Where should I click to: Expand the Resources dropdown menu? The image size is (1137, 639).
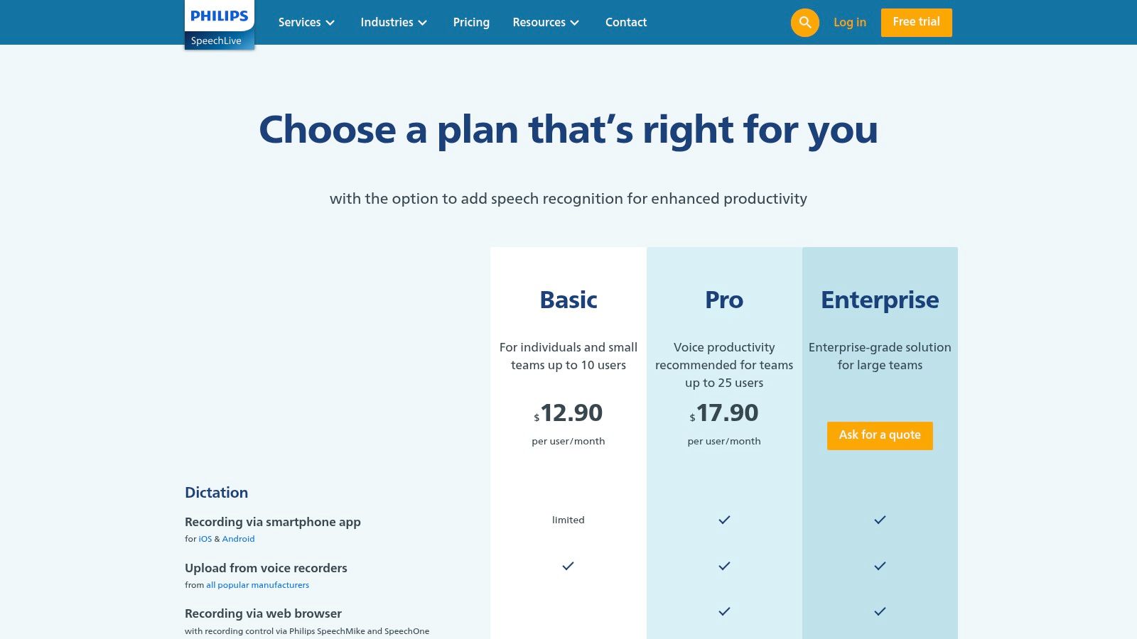click(x=546, y=23)
